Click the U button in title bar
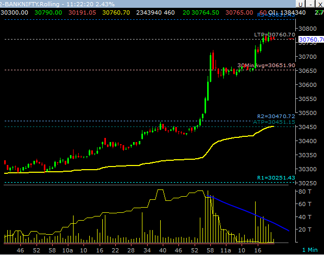324x255 pixels. pyautogui.click(x=300, y=4)
